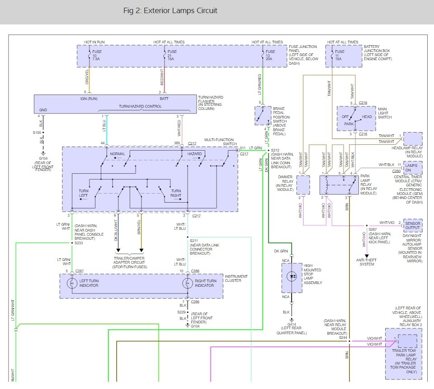Click the headlamp relay box
The image size is (434, 389).
point(413,139)
